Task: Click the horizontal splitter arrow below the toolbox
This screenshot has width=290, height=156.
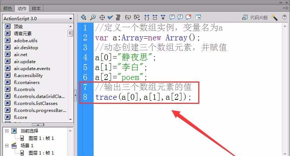Action: point(38,125)
